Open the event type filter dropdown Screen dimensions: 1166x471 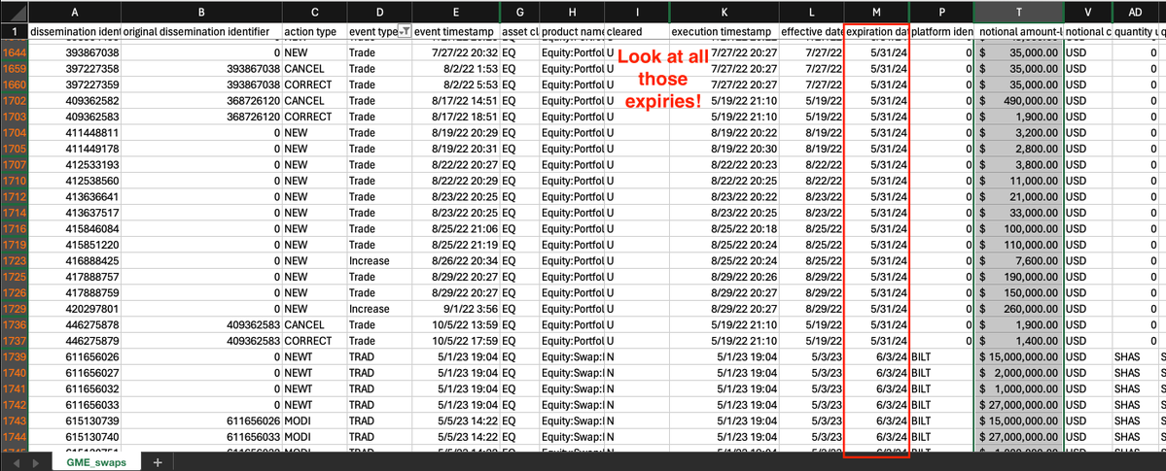405,32
